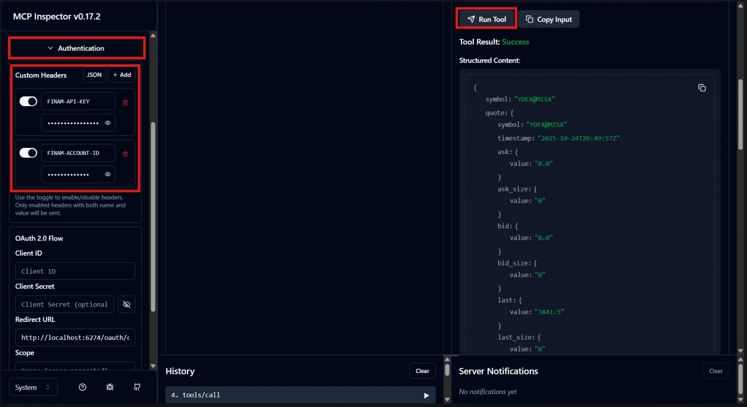Delete the FINAM-ACCOUNT-ID header
The width and height of the screenshot is (747, 407).
pos(125,154)
